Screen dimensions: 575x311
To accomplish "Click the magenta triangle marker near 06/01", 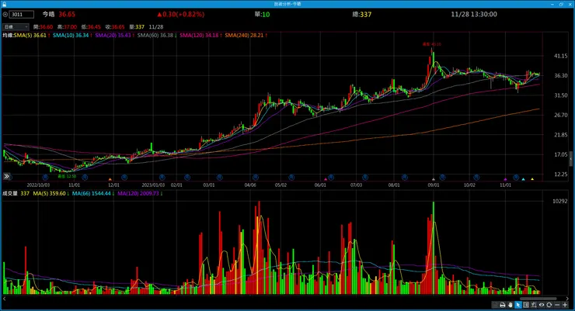I will click(x=326, y=179).
